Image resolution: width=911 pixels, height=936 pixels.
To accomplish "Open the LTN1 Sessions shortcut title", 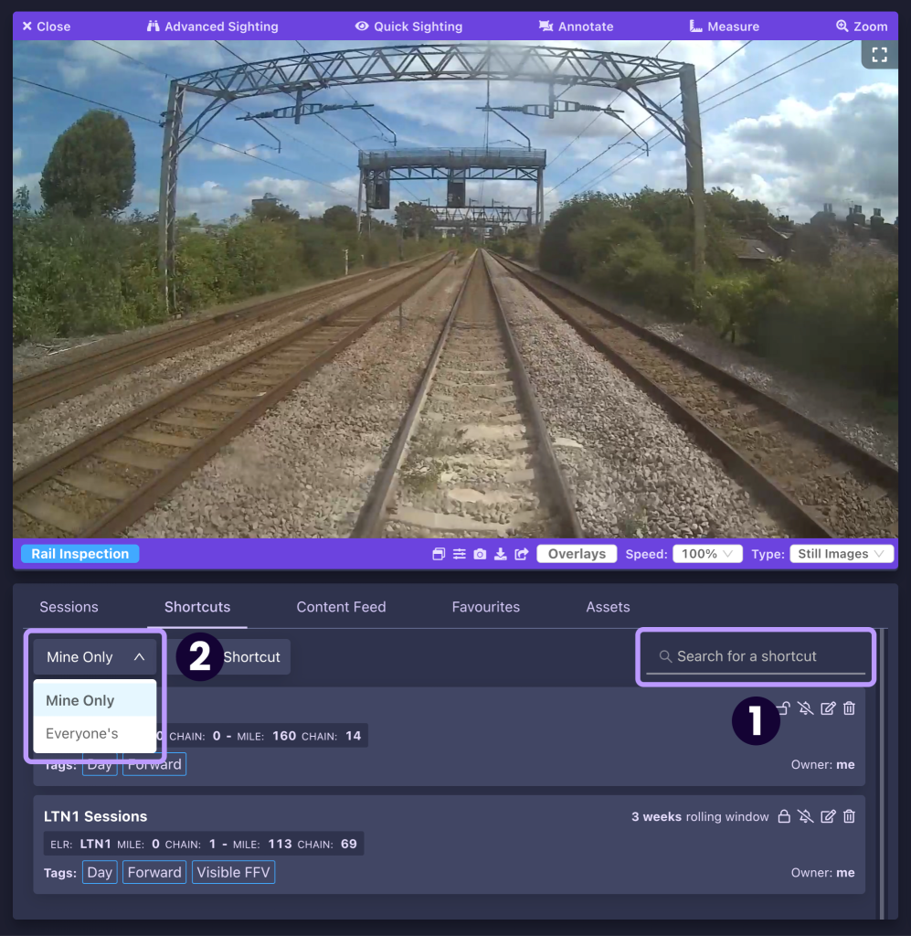I will coord(95,816).
